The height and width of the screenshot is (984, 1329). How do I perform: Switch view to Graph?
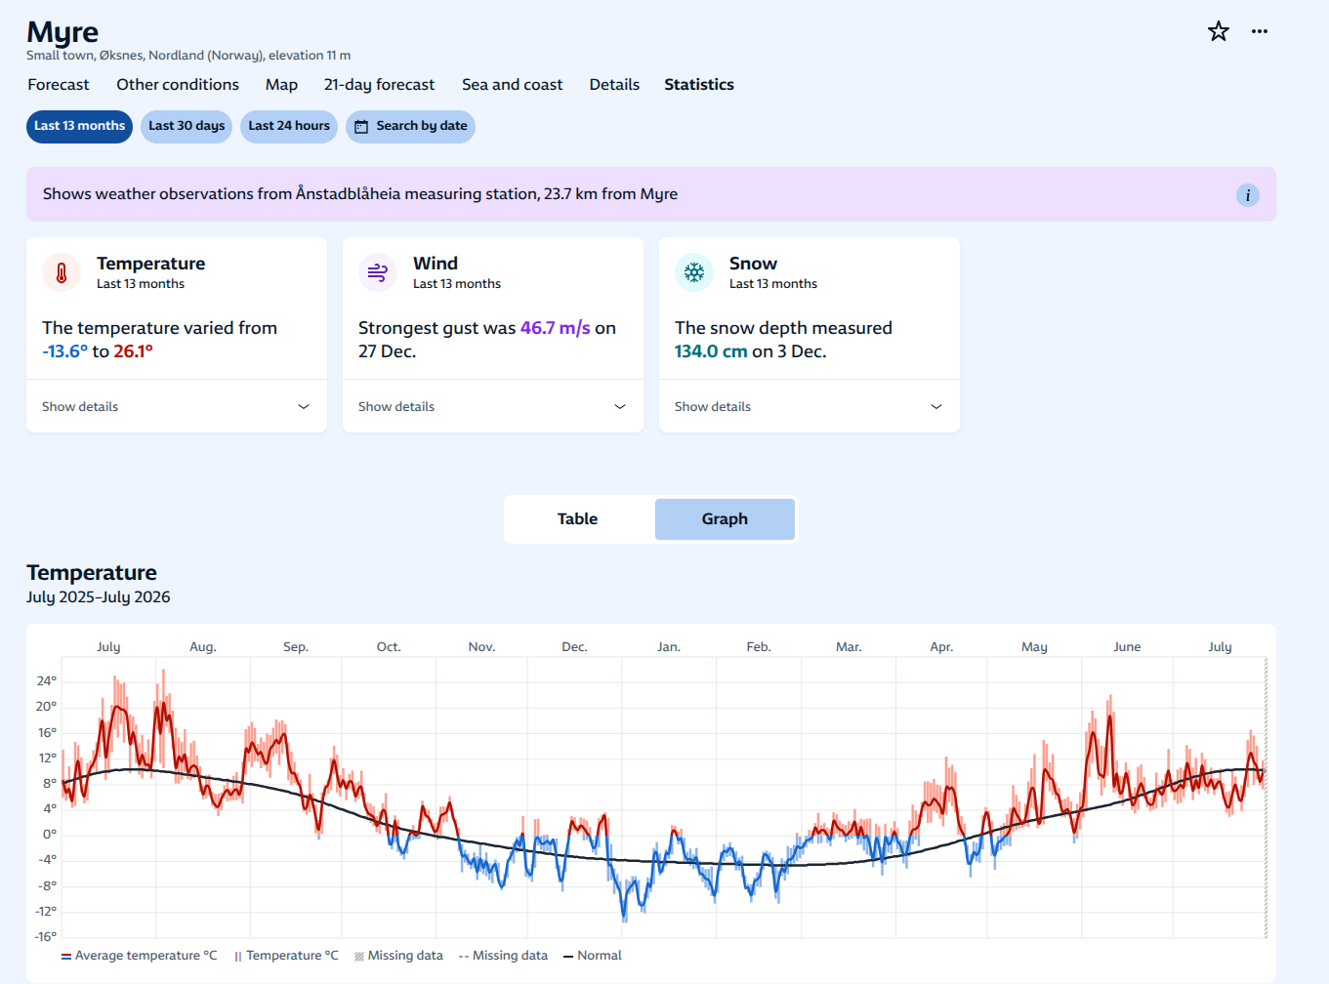pos(725,519)
